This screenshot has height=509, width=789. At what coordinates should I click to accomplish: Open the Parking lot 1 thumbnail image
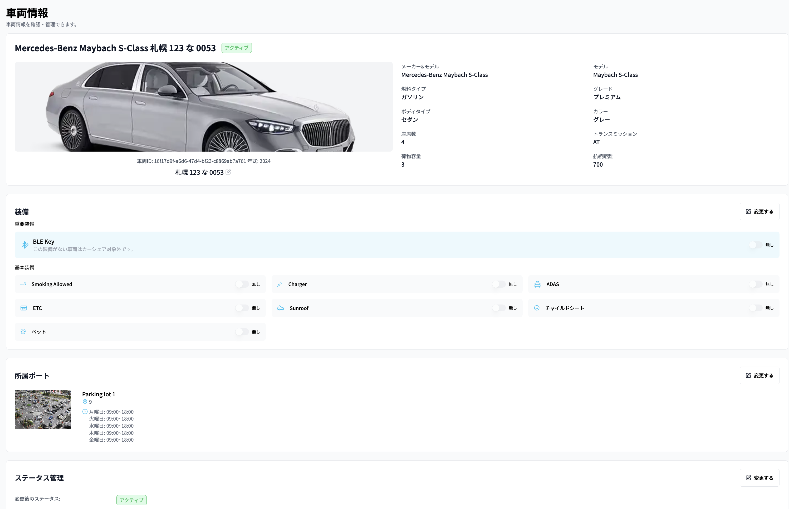(43, 410)
